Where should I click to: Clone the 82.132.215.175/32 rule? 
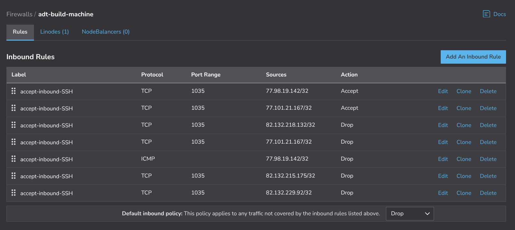(464, 176)
